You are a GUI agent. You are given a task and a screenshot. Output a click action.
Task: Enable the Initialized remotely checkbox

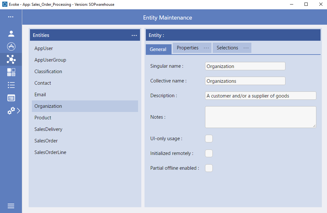209,153
